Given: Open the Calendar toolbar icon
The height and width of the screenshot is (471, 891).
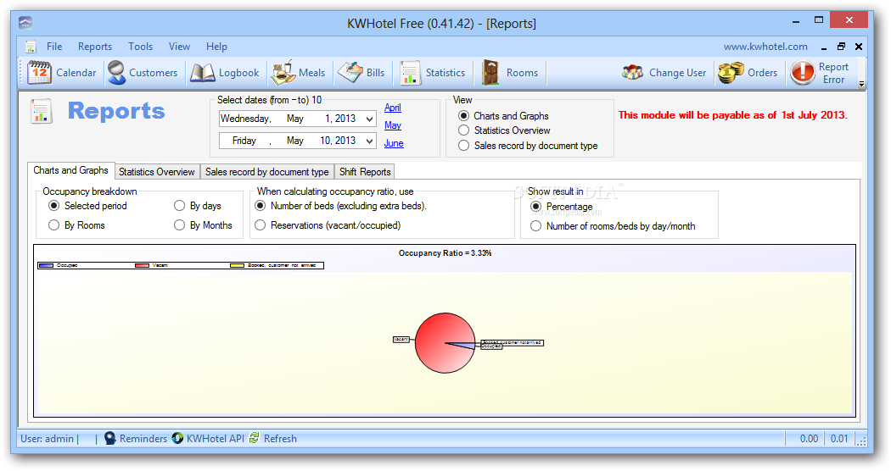Looking at the screenshot, I should pos(40,73).
